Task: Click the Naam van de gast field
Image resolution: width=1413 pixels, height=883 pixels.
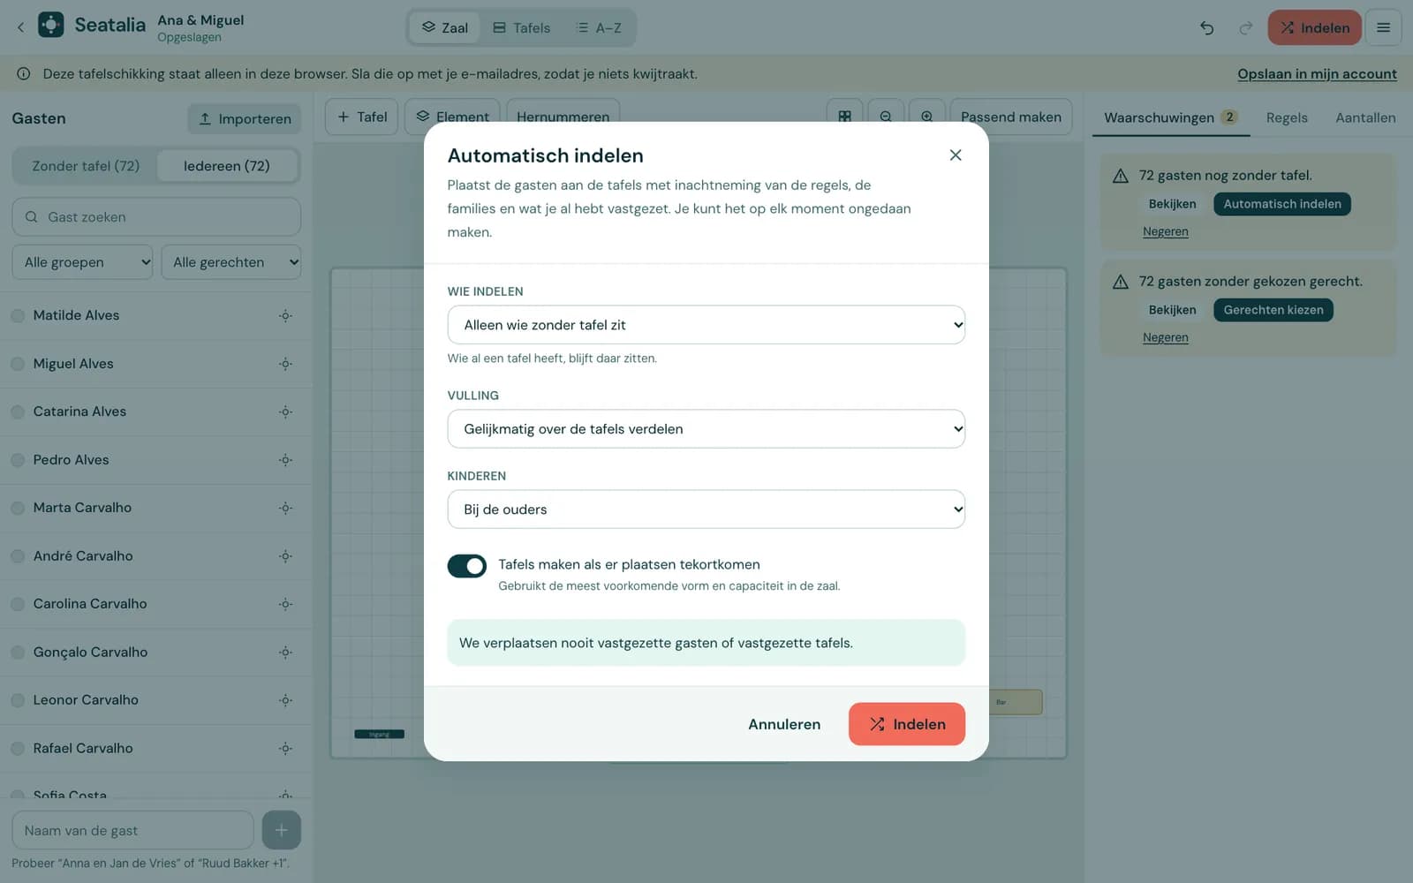Action: coord(132,830)
